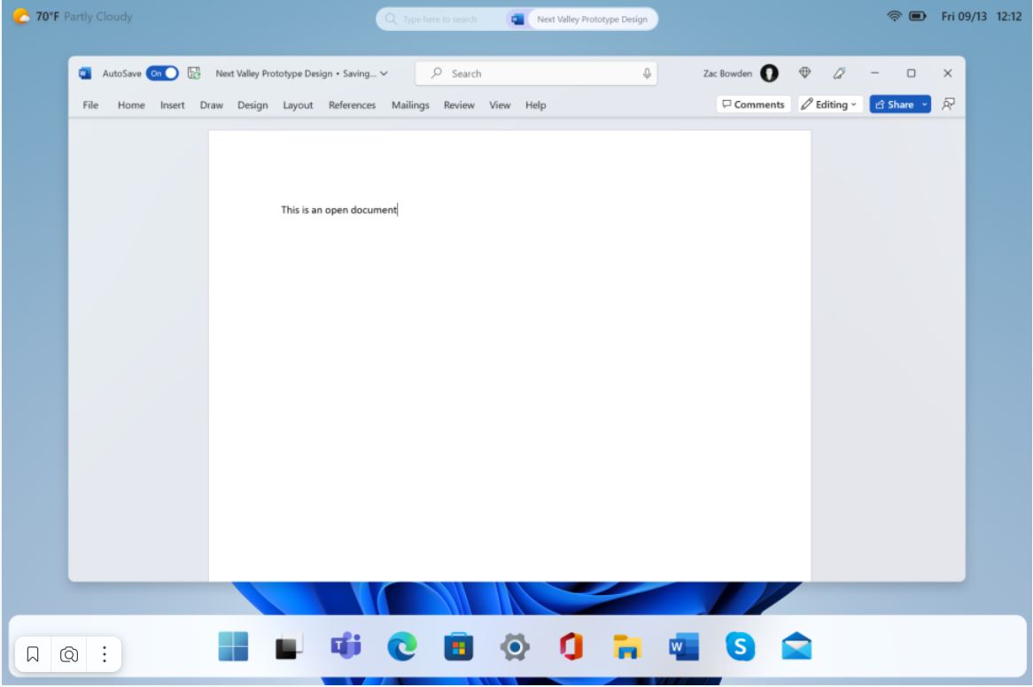Click the pen icon in the title bar

click(837, 73)
